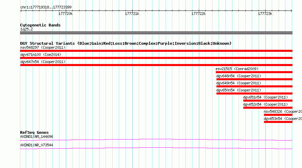The height and width of the screenshot is (168, 302).
Task: Select the red bar under dgv649n54
Action: coord(254,86)
